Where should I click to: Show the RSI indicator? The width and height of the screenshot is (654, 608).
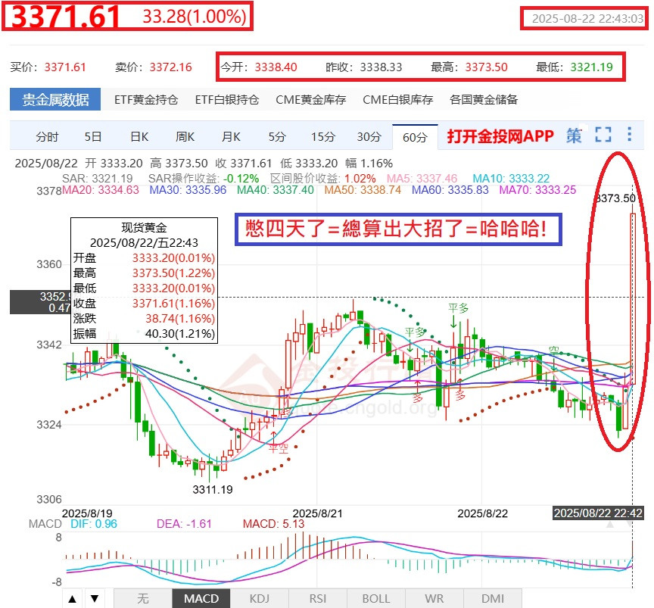coord(318,598)
